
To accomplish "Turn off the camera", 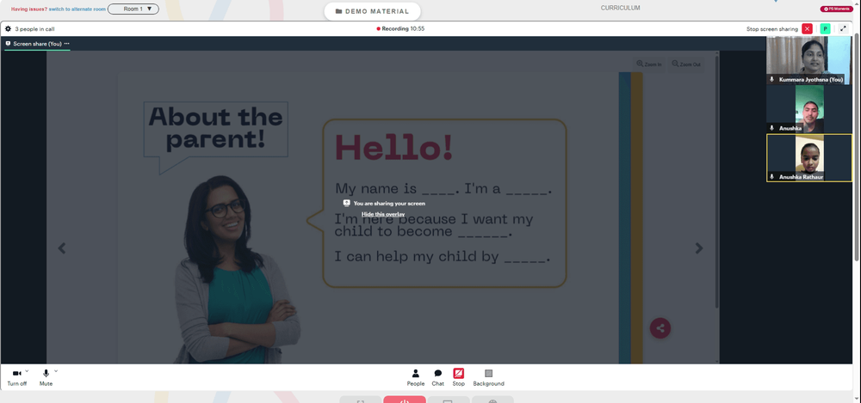I will [x=16, y=377].
